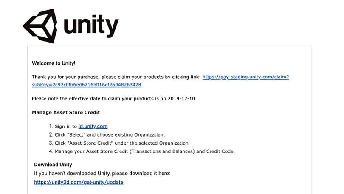
Task: Open the pay-staging.unity.com claim link
Action: [245, 77]
